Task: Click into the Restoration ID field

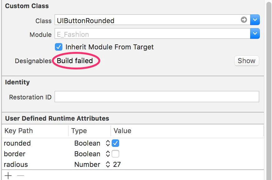Action: click(x=157, y=97)
